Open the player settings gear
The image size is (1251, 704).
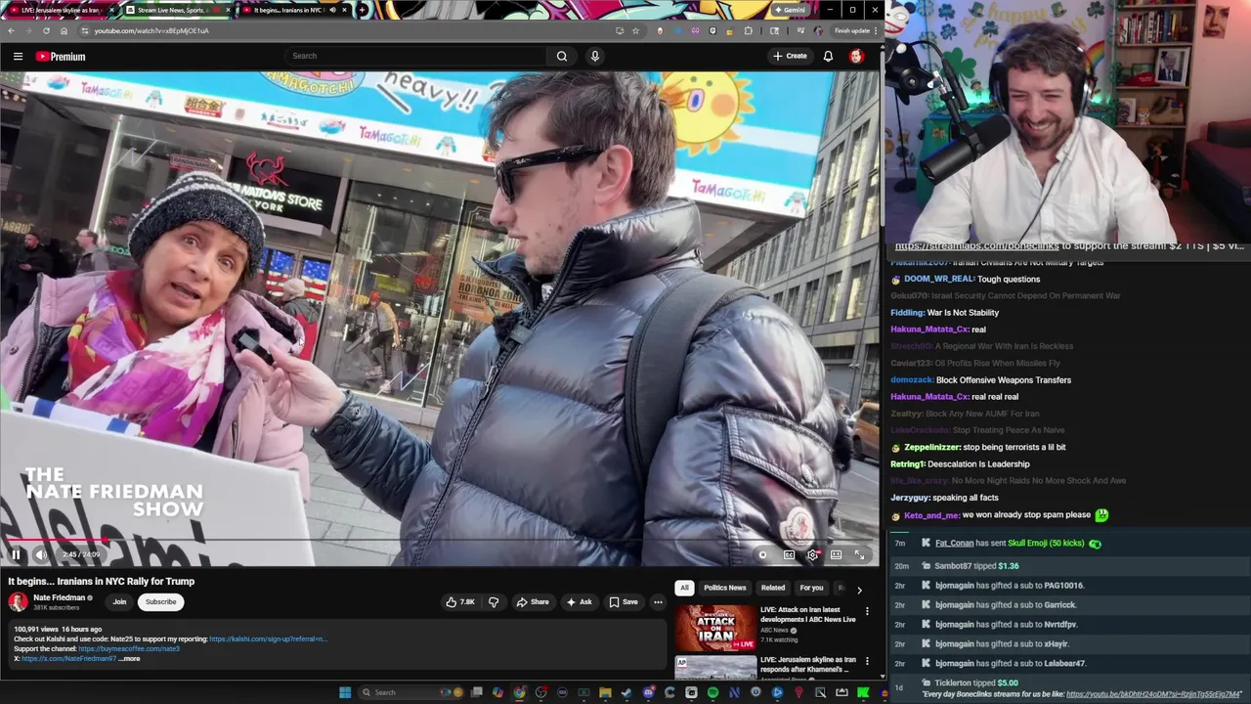tap(812, 554)
